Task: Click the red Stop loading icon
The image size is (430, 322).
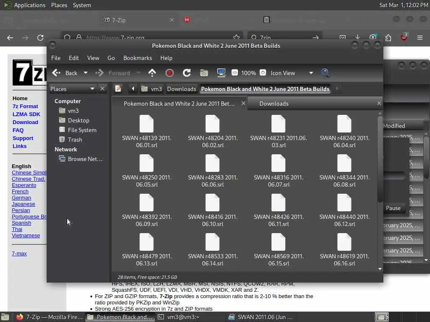Action: [x=170, y=73]
